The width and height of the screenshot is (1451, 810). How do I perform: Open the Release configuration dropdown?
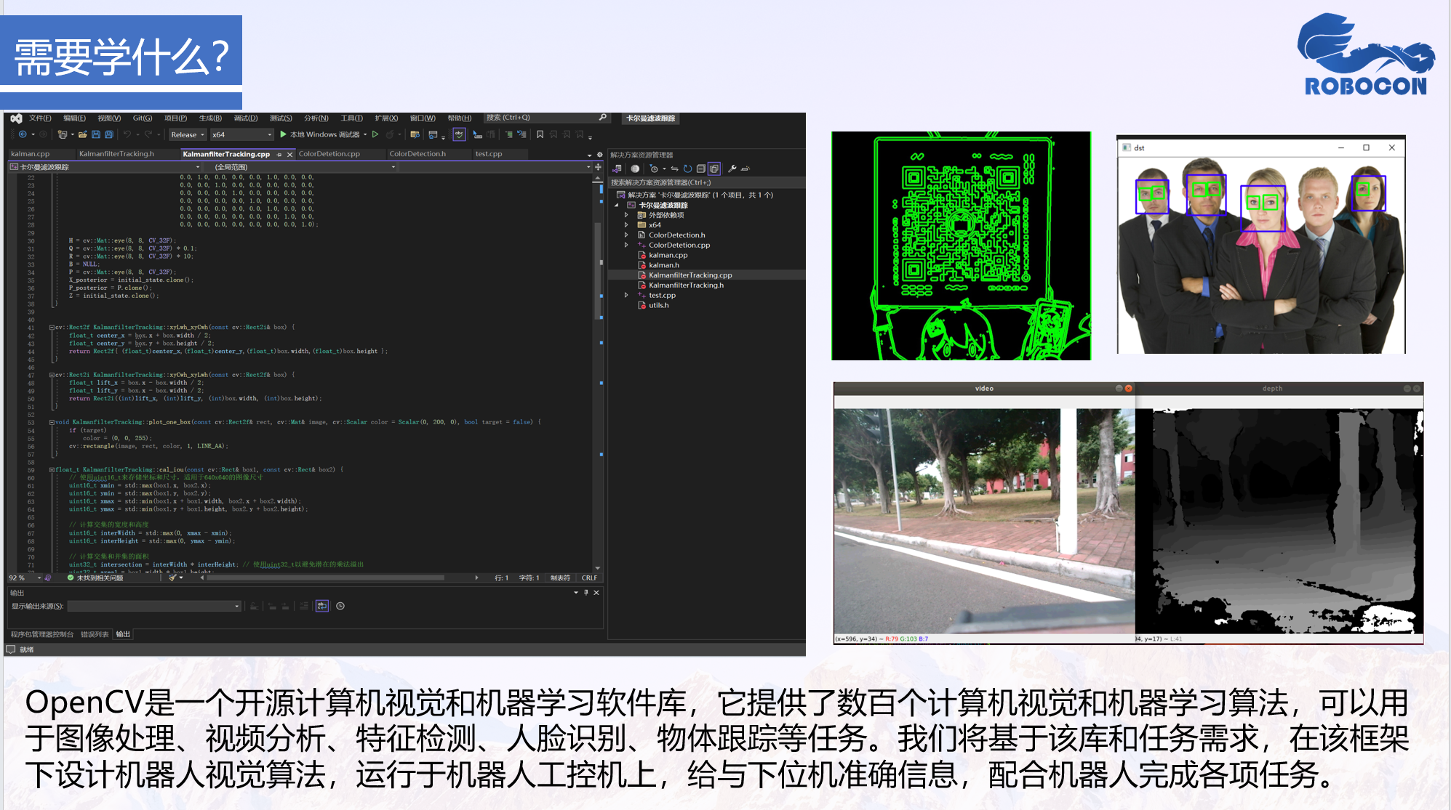(x=188, y=134)
